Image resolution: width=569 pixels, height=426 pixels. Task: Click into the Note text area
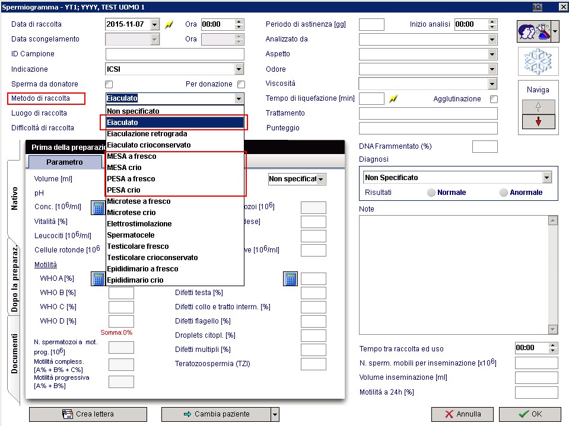[x=454, y=275]
